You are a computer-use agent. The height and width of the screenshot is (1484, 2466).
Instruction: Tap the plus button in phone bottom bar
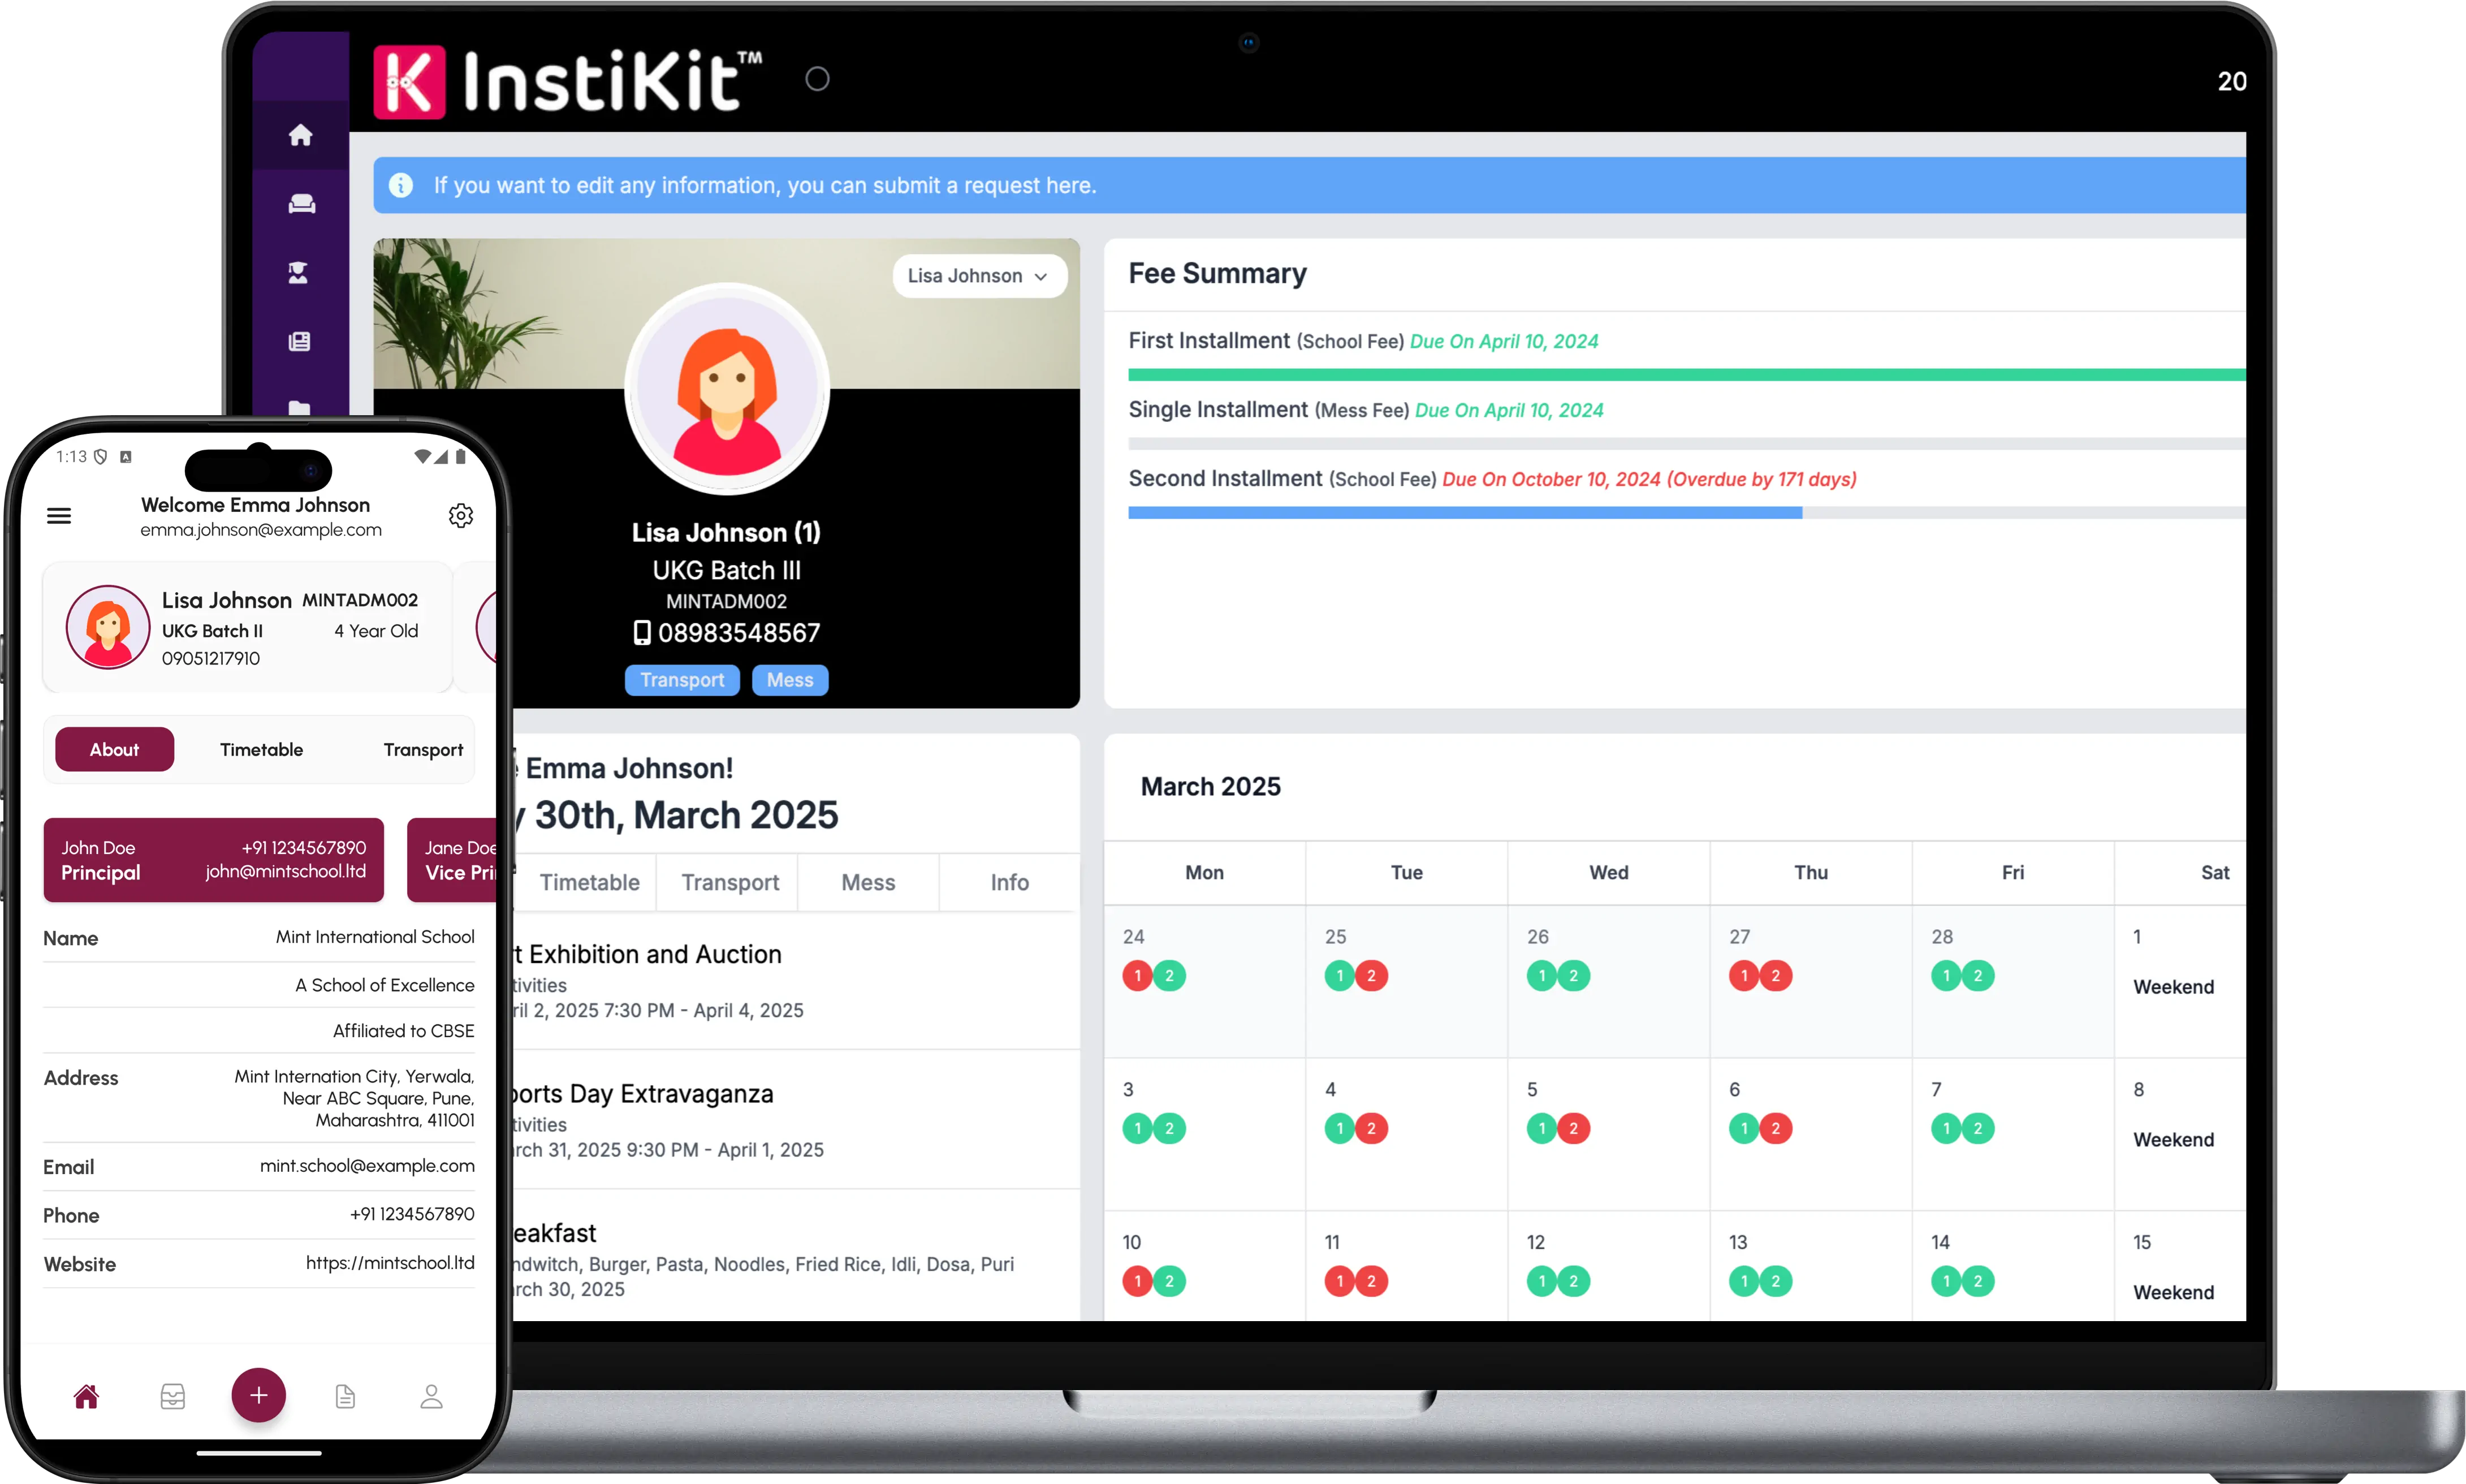(x=259, y=1395)
